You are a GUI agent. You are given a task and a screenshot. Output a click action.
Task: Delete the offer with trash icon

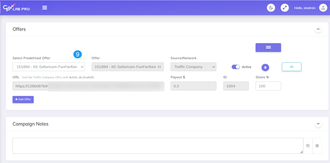click(x=265, y=67)
